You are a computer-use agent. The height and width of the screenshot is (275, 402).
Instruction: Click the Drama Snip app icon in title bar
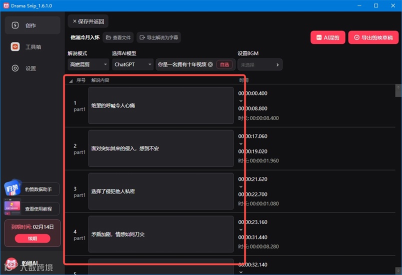(6, 5)
